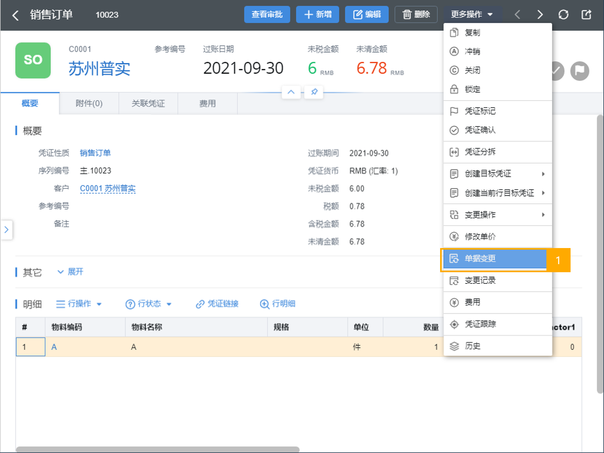Click the 数量 column header
This screenshot has width=604, height=453.
pyautogui.click(x=413, y=327)
